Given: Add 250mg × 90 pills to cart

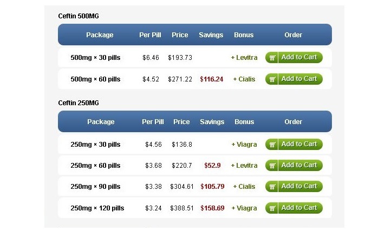Looking at the screenshot, I should (x=294, y=186).
